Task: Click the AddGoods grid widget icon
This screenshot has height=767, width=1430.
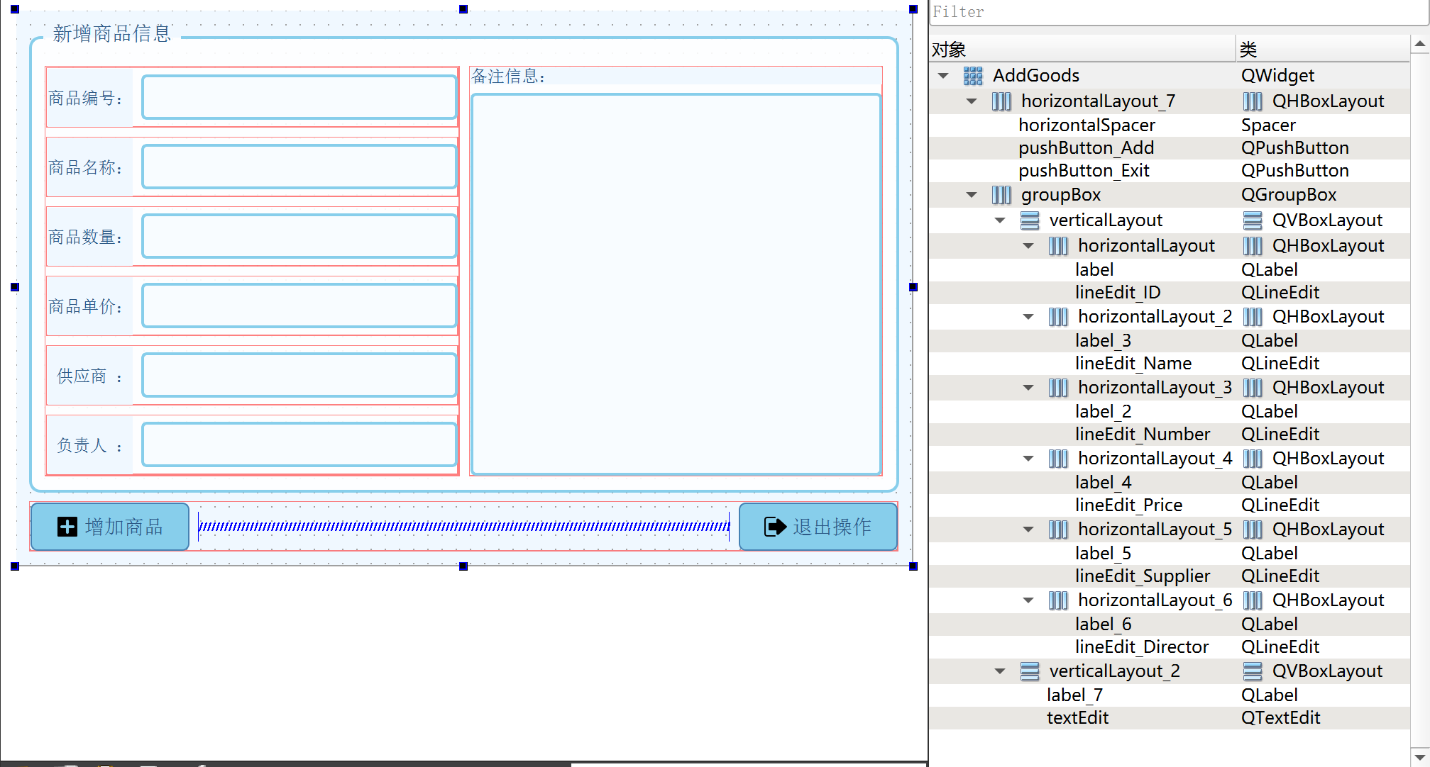Action: (972, 76)
